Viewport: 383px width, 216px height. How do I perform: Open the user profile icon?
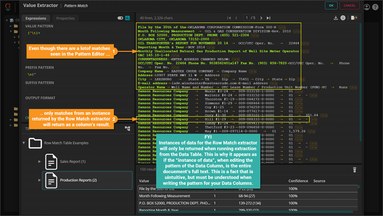coord(367,7)
